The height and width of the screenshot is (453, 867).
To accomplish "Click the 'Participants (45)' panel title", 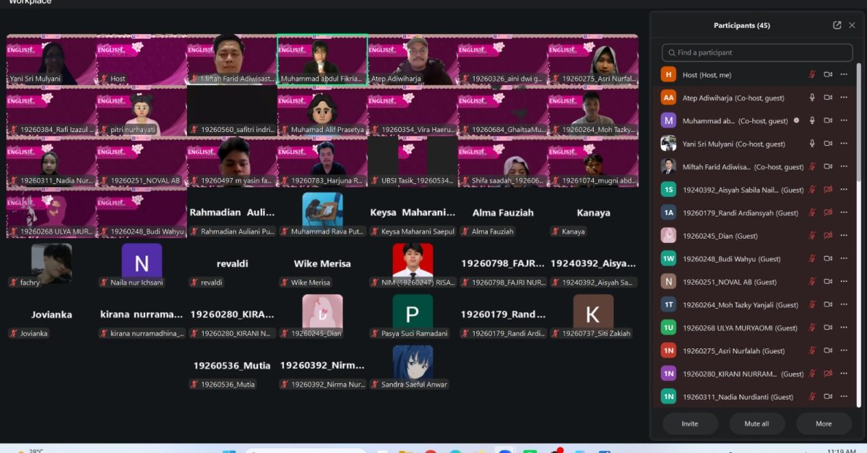I will click(x=742, y=25).
